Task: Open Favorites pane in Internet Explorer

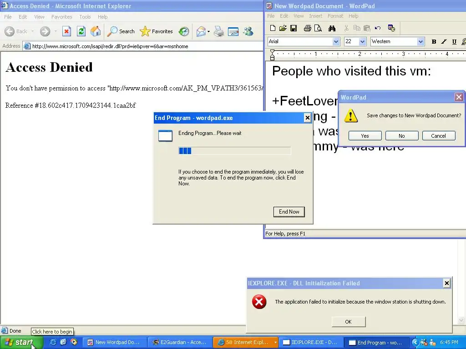Action: [157, 31]
